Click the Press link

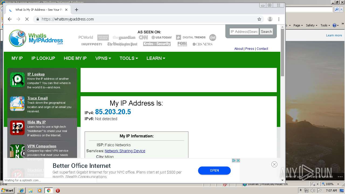250,49
